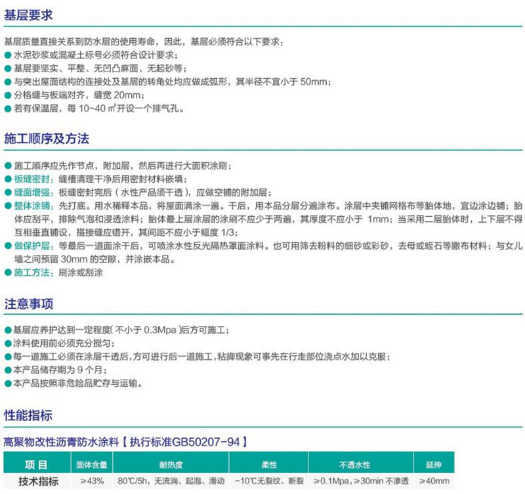Click the 项目 table header cell
The height and width of the screenshot is (494, 525).
[x=37, y=465]
